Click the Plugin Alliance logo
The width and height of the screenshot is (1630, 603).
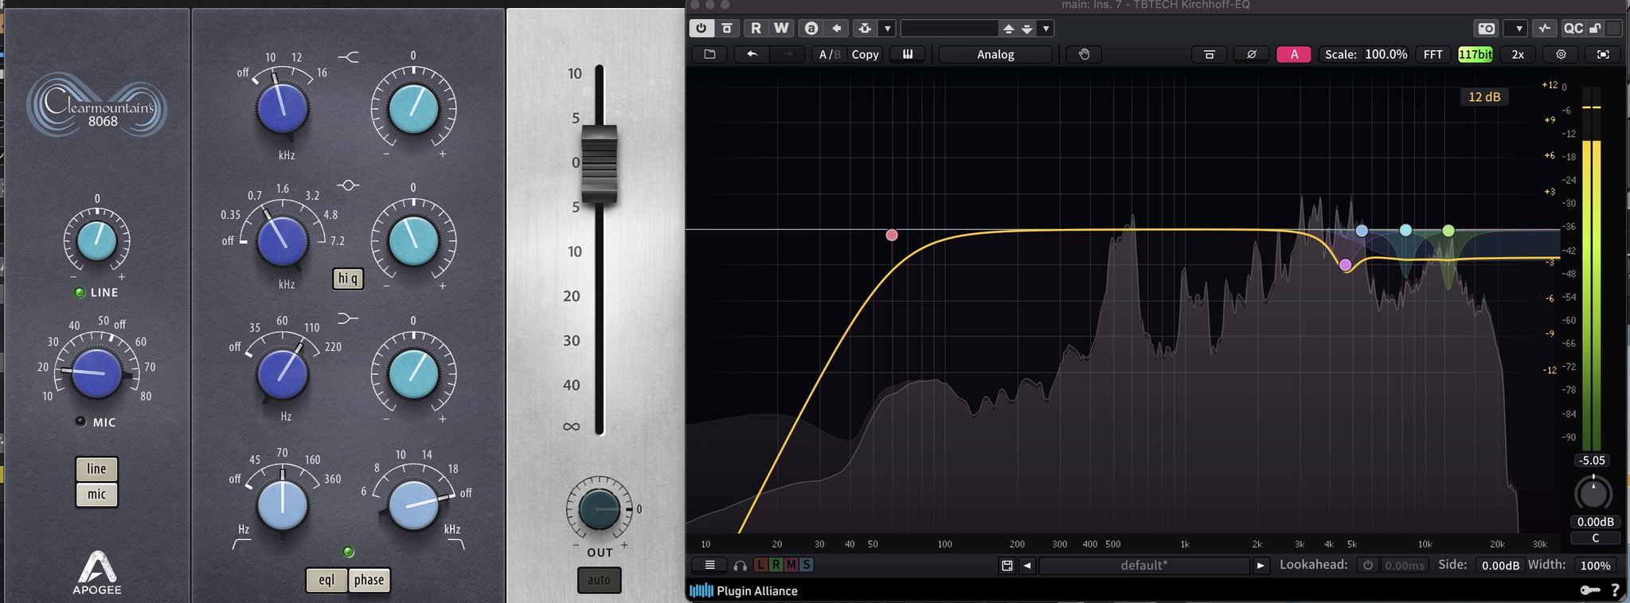tap(744, 590)
